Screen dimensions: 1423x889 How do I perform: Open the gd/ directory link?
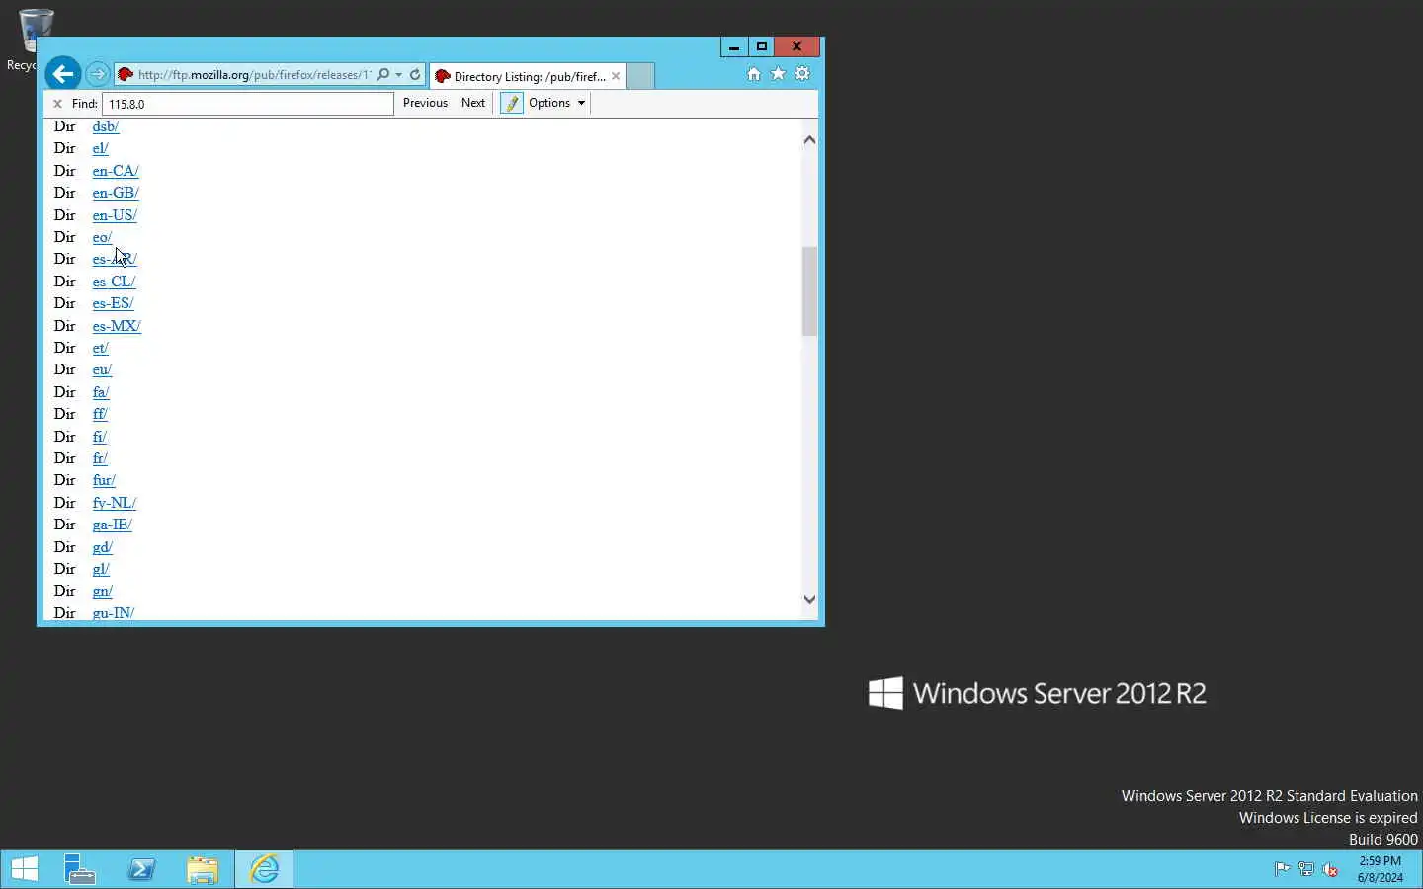[x=102, y=547]
